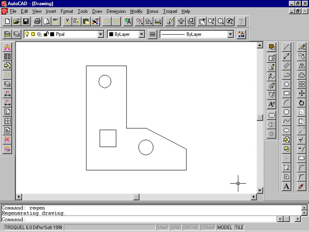Toggle Ppal layer padlock
309x232 pixels.
coord(46,34)
